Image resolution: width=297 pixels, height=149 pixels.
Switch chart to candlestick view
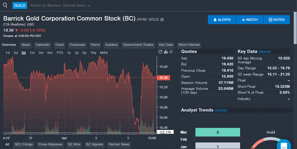[171, 52]
